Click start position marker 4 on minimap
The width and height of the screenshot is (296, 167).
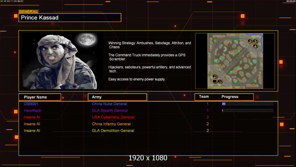pos(255,46)
